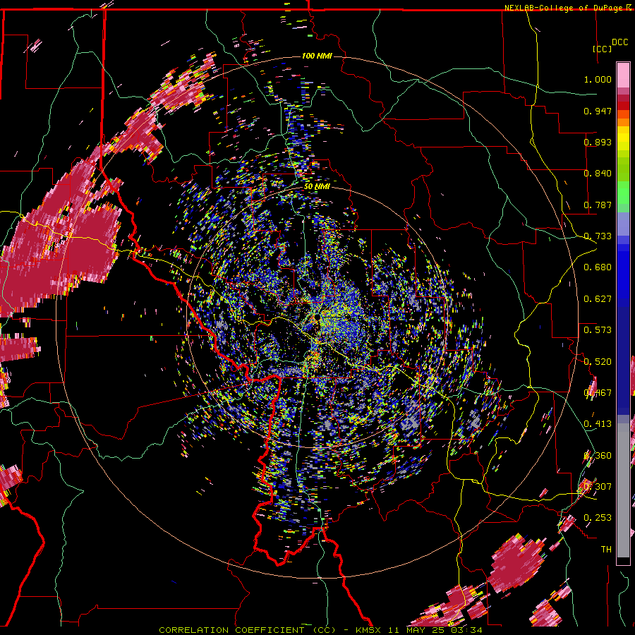The width and height of the screenshot is (635, 635).
Task: Click the 1.000 value on the color scale
Action: [598, 79]
